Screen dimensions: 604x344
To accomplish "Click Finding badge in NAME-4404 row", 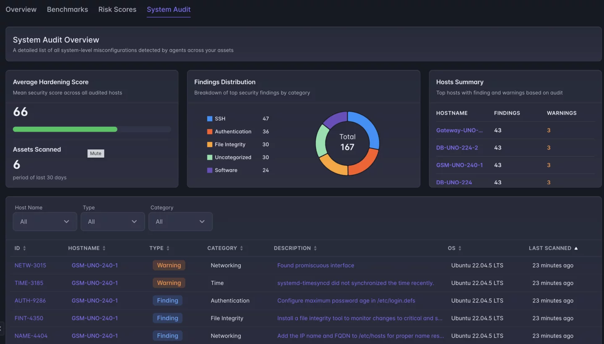I will pos(167,336).
